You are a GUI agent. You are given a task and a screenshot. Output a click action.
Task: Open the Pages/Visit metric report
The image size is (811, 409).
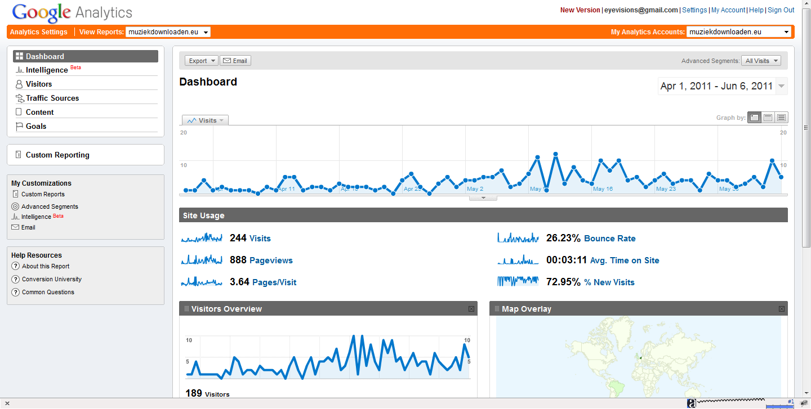[274, 282]
